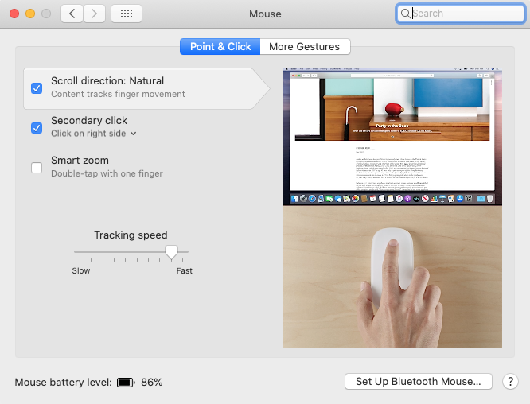Click the Fast label under the slider
Image resolution: width=530 pixels, height=404 pixels.
(x=184, y=270)
